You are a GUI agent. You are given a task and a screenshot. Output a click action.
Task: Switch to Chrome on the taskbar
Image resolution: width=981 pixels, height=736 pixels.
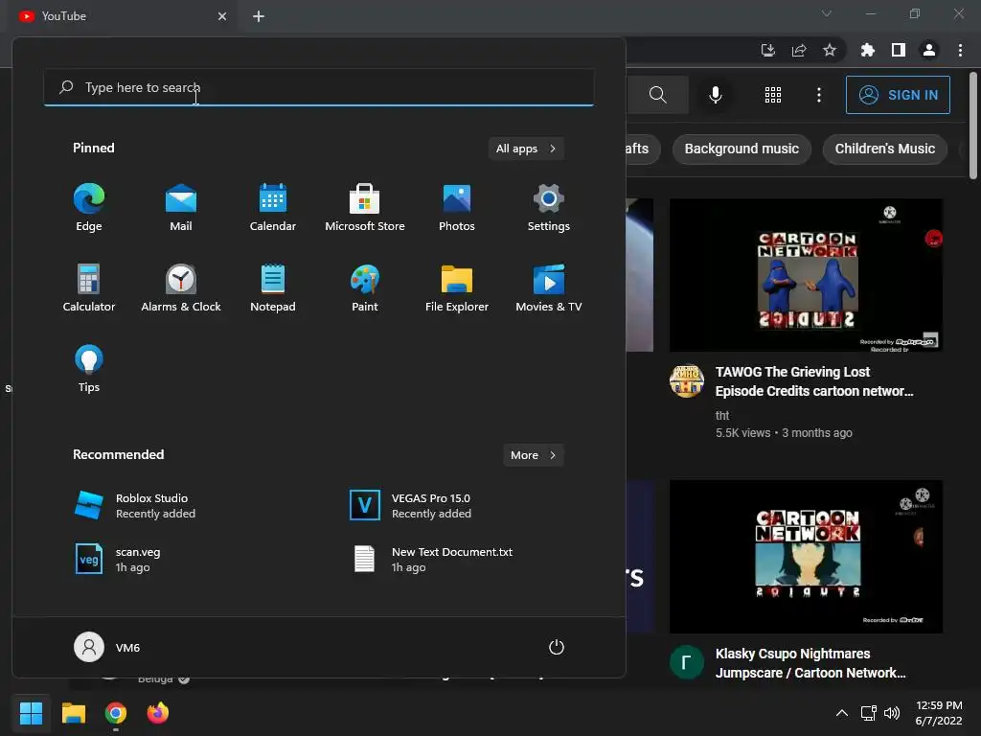(x=116, y=713)
